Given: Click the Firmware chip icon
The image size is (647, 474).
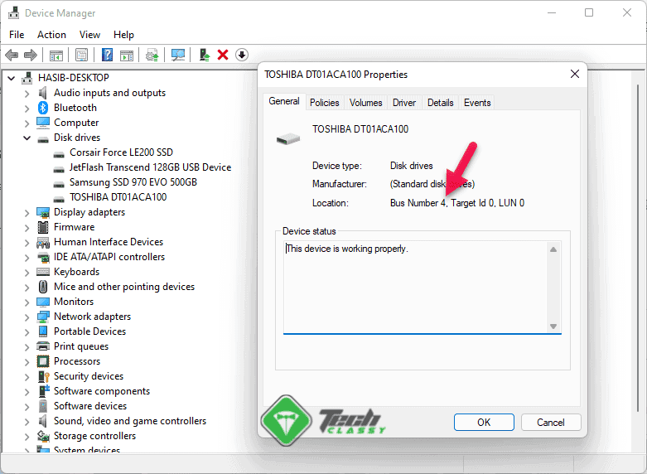Looking at the screenshot, I should (x=43, y=227).
